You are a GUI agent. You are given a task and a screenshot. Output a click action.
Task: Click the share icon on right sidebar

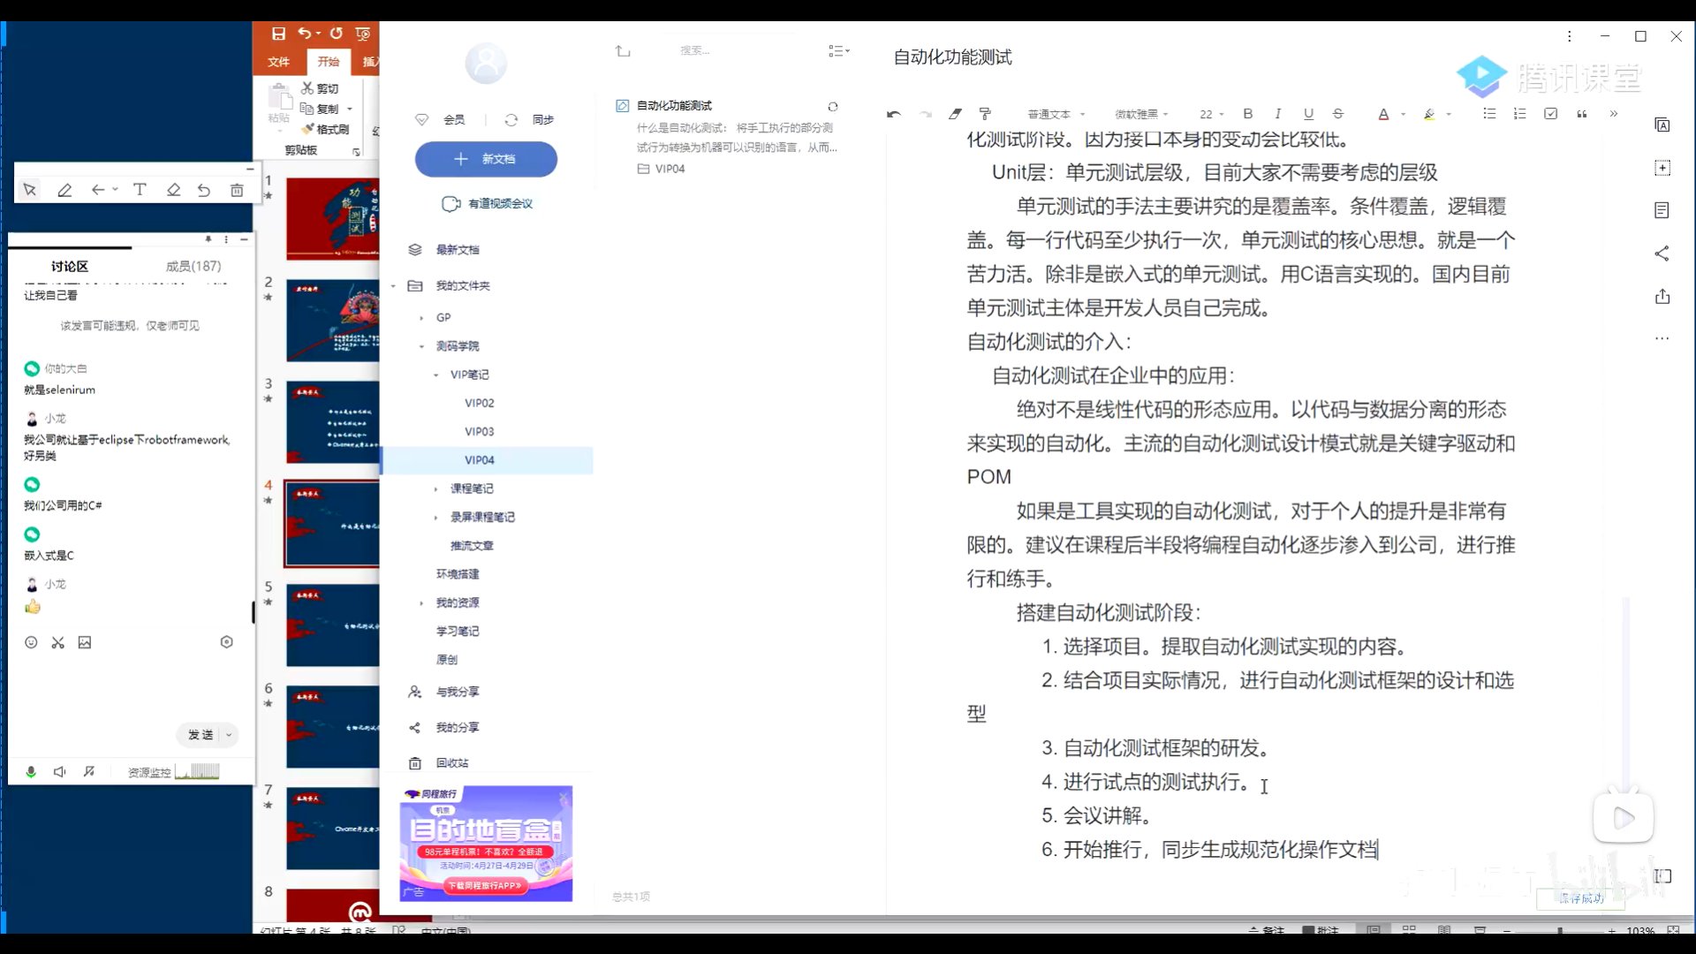click(1662, 254)
